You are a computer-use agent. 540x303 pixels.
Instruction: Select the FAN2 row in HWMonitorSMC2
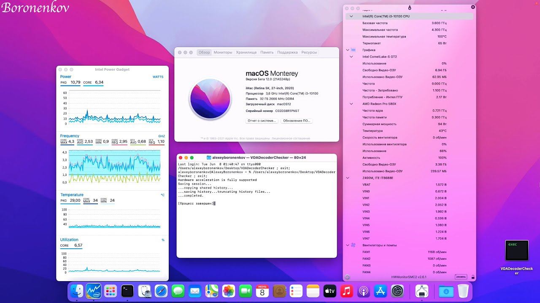coord(410,259)
